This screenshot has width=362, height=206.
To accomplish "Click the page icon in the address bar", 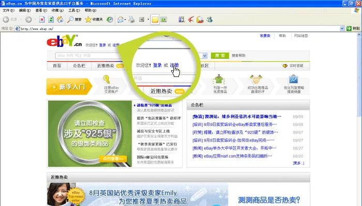I will (18, 29).
